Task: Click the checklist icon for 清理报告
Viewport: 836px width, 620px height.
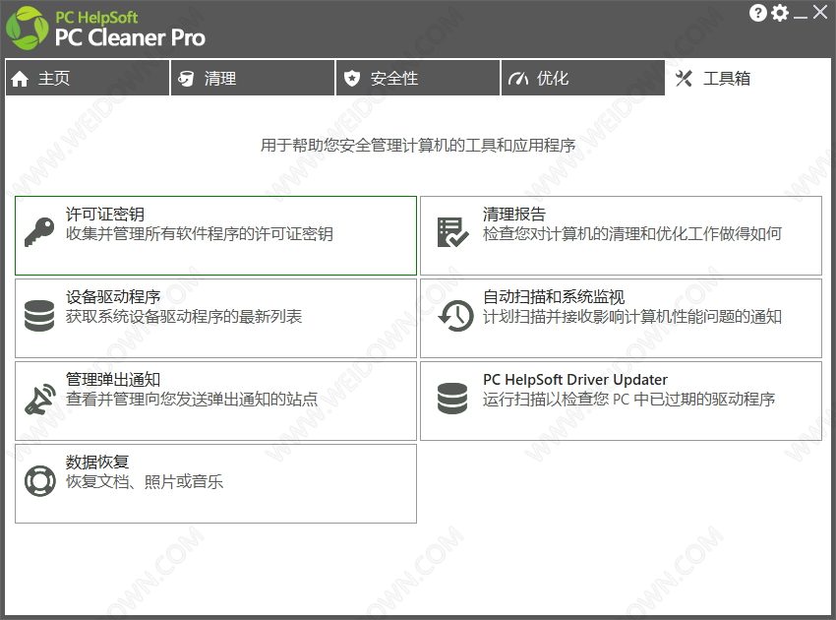Action: [452, 232]
